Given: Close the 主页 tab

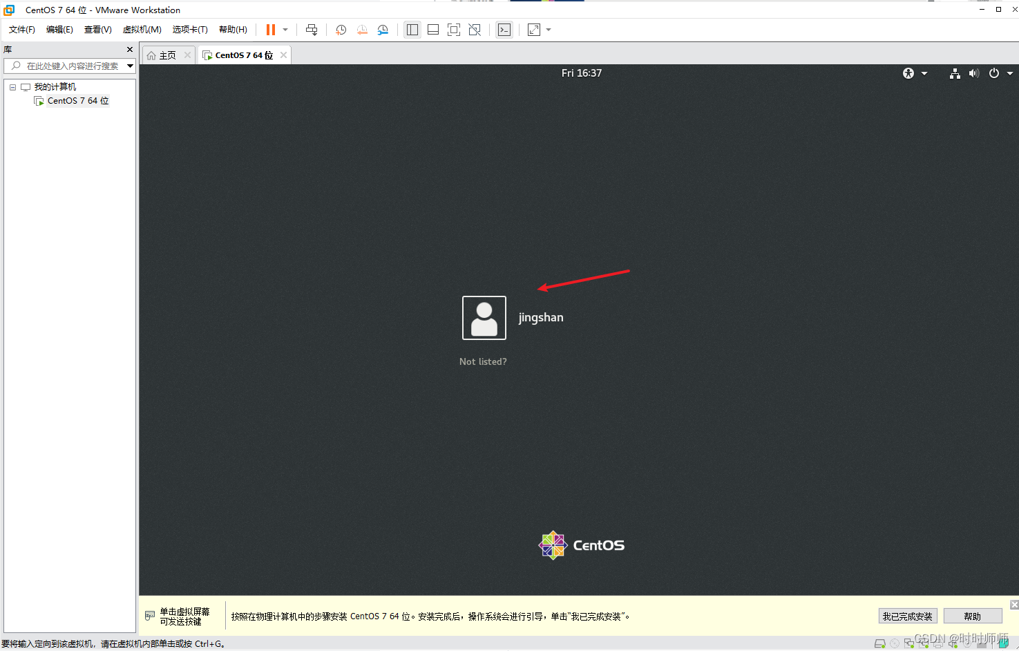Looking at the screenshot, I should coord(187,55).
